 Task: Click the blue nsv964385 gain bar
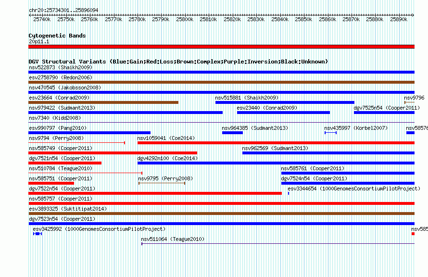click(x=233, y=133)
